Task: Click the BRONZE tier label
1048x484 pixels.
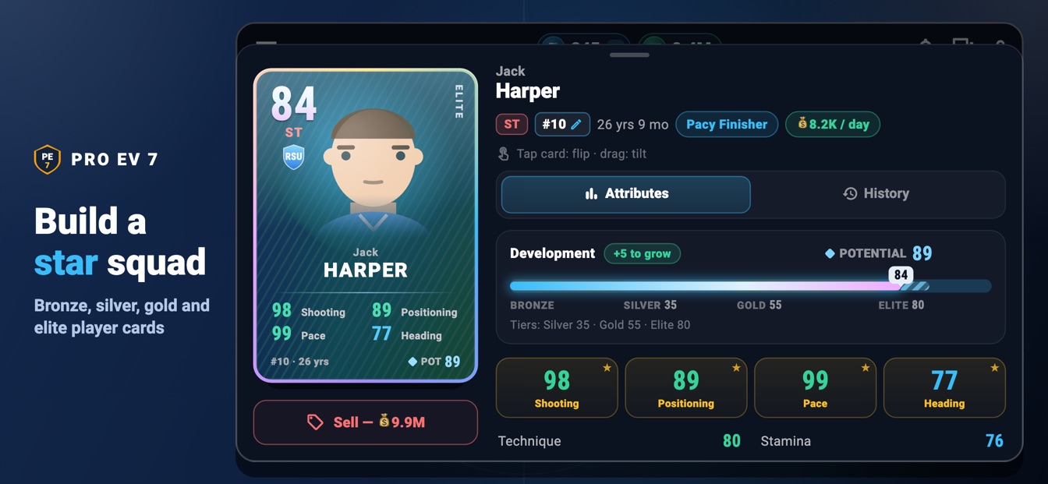Action: 532,306
